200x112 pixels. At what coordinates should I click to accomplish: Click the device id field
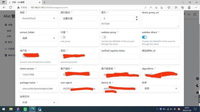point(120,88)
